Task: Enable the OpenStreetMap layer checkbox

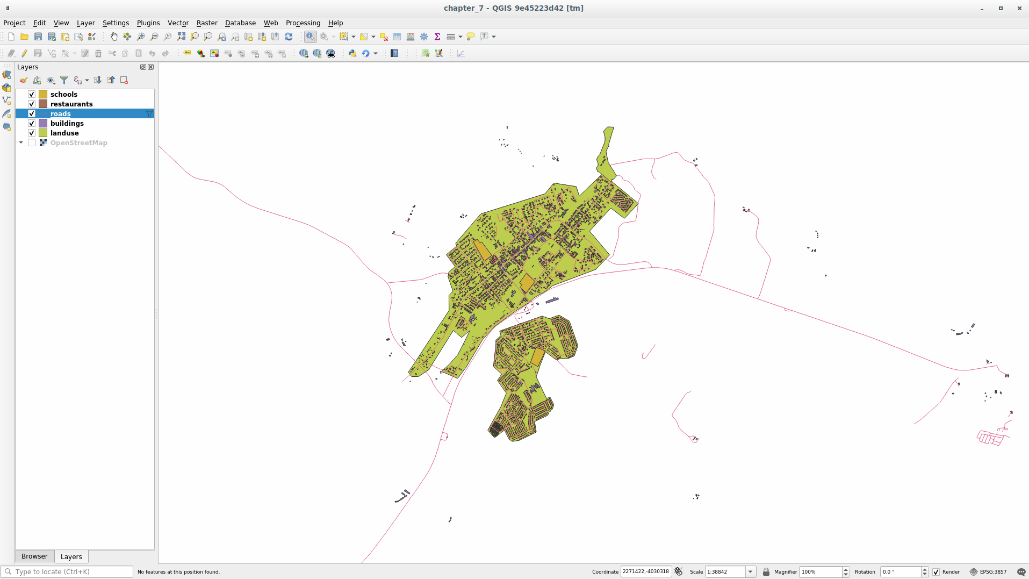Action: pos(32,142)
